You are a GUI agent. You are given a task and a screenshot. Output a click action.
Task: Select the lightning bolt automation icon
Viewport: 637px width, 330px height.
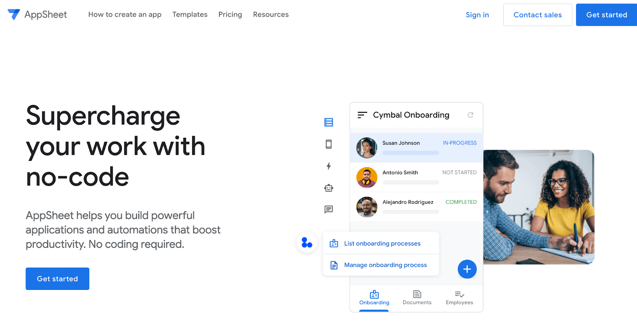(328, 166)
